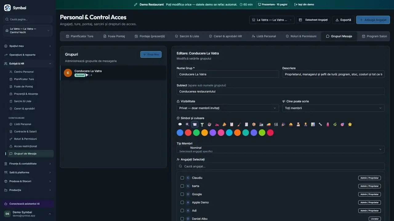394x221 pixels.
Task: Check the Google employee checkbox
Action: [x=182, y=194]
